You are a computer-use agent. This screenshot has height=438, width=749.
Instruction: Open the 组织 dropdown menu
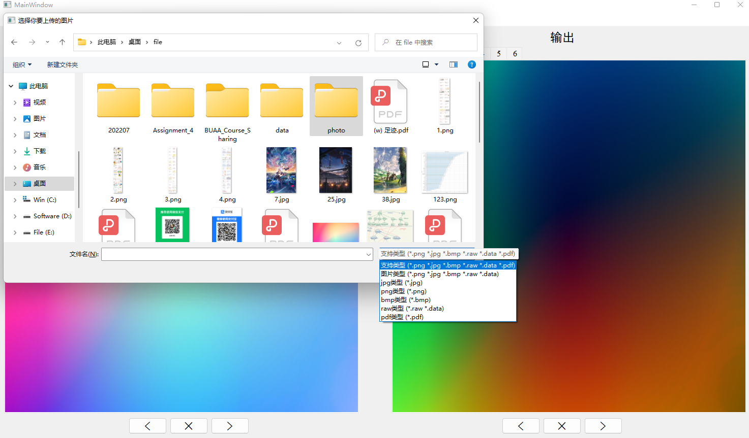(22, 65)
